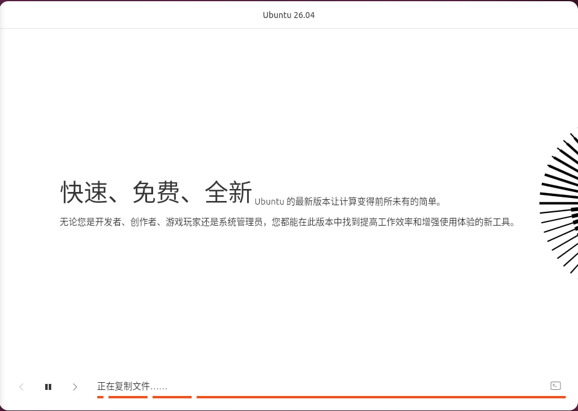Viewport: 578px width, 411px height.
Task: Click the long final progress segment
Action: tap(381, 397)
